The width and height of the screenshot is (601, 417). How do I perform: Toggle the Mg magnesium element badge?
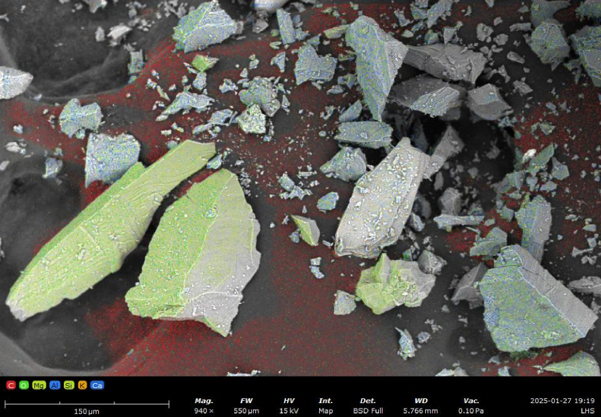(x=39, y=385)
